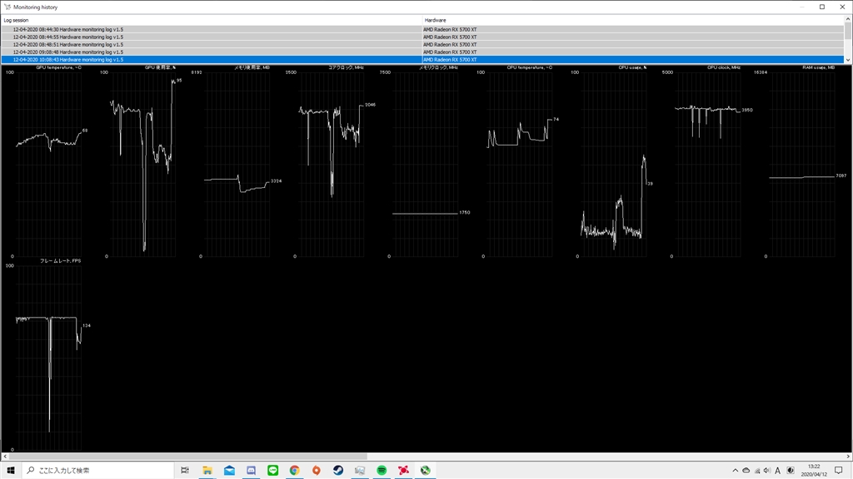
Task: Click the memory clock graph showing 1750
Action: tap(426, 163)
